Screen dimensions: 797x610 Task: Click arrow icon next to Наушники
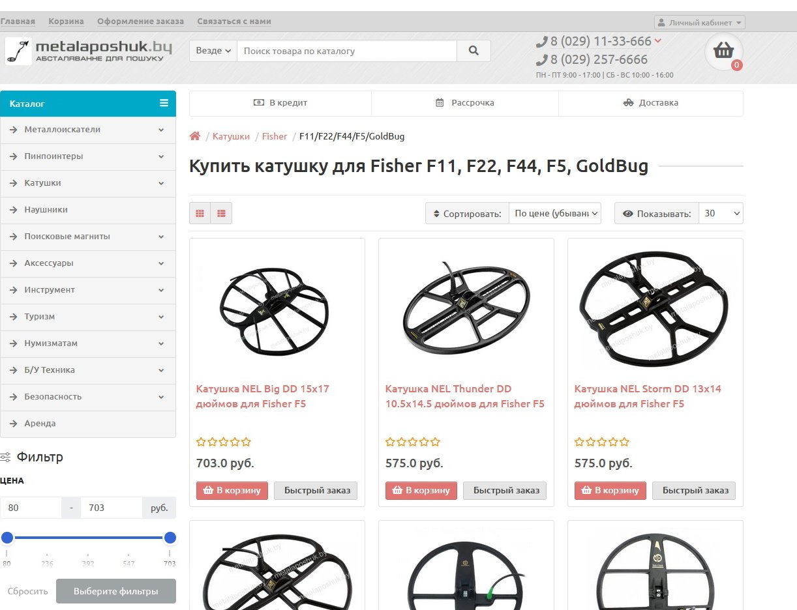[x=14, y=210]
